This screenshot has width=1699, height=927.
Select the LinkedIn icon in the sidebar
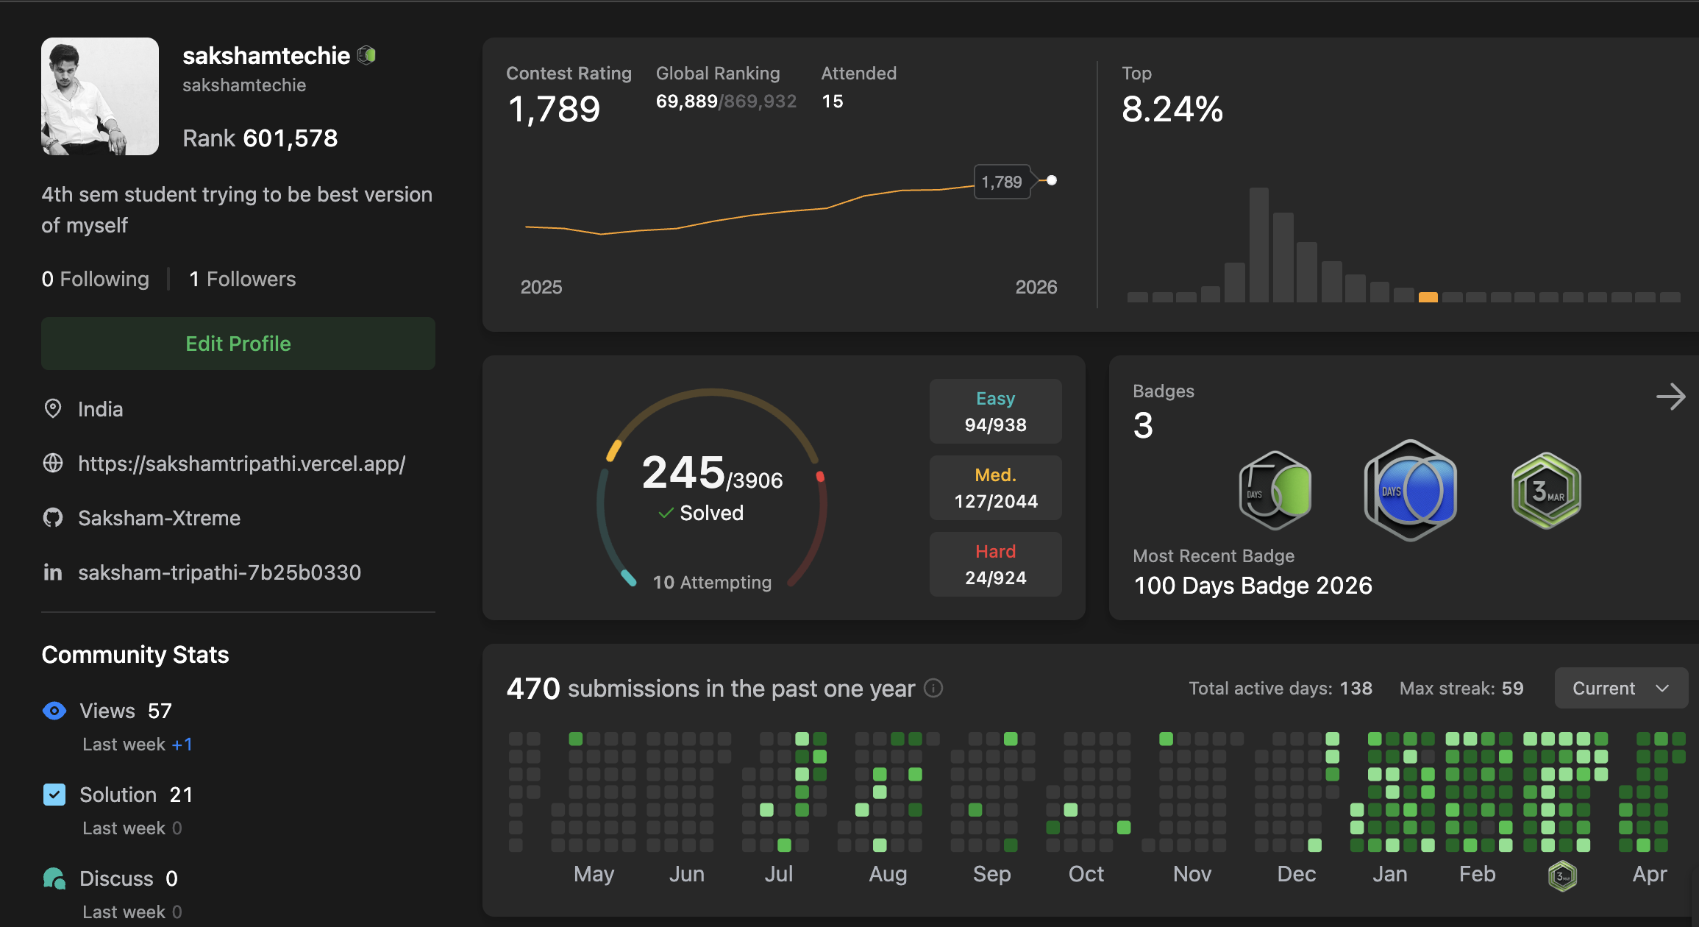(x=53, y=572)
